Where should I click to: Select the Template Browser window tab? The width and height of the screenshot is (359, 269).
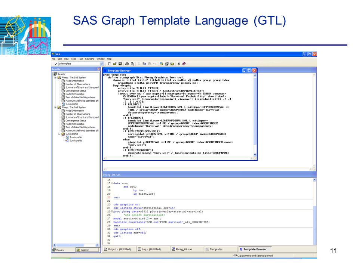255,249
